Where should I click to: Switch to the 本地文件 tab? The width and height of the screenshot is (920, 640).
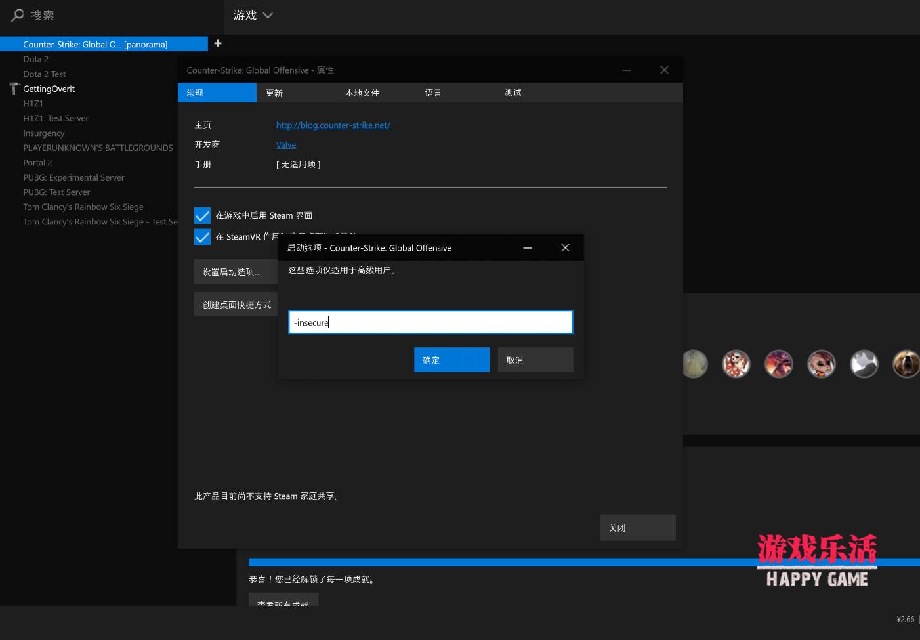pos(362,93)
